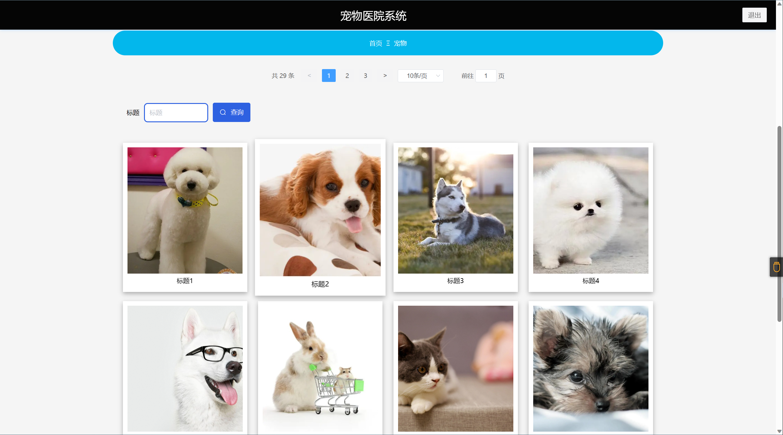Click the 前往 page number input
Image resolution: width=783 pixels, height=435 pixels.
pyautogui.click(x=486, y=76)
